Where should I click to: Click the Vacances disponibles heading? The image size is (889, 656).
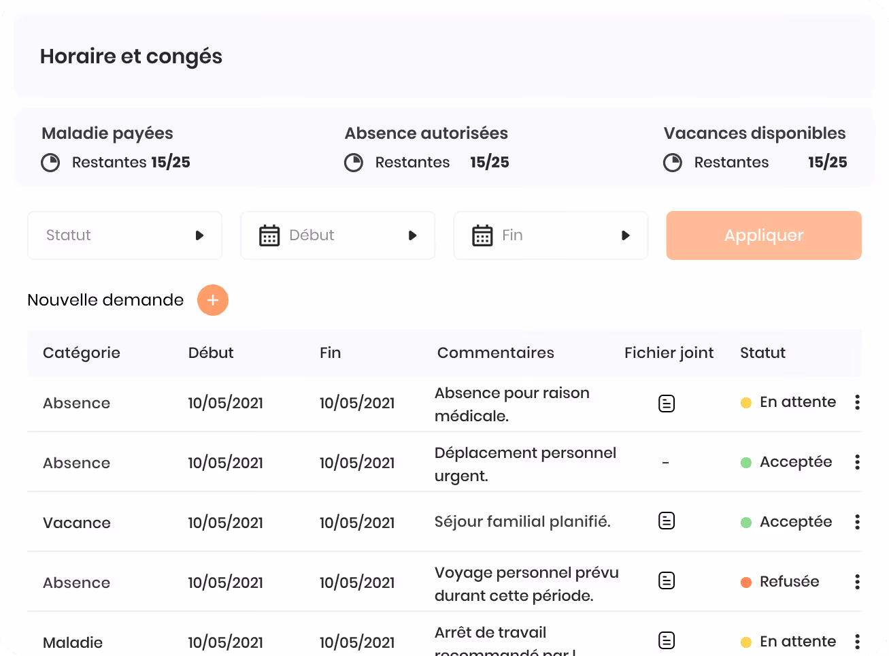click(x=755, y=133)
